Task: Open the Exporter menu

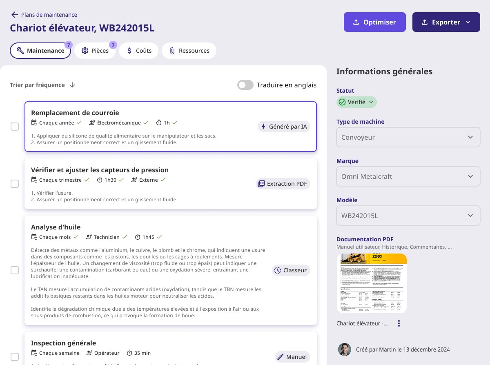Action: [x=446, y=22]
